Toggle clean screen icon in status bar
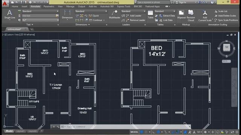The width and height of the screenshot is (241, 135). pyautogui.click(x=232, y=132)
